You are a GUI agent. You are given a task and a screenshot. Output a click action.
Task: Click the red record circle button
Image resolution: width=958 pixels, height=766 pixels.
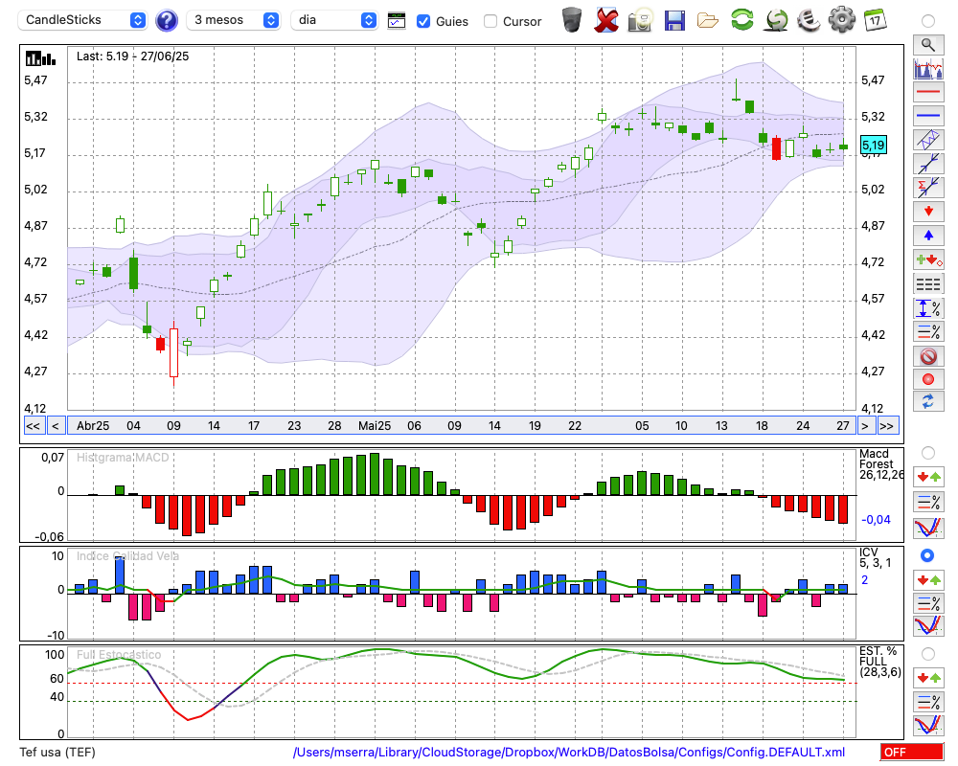(928, 379)
